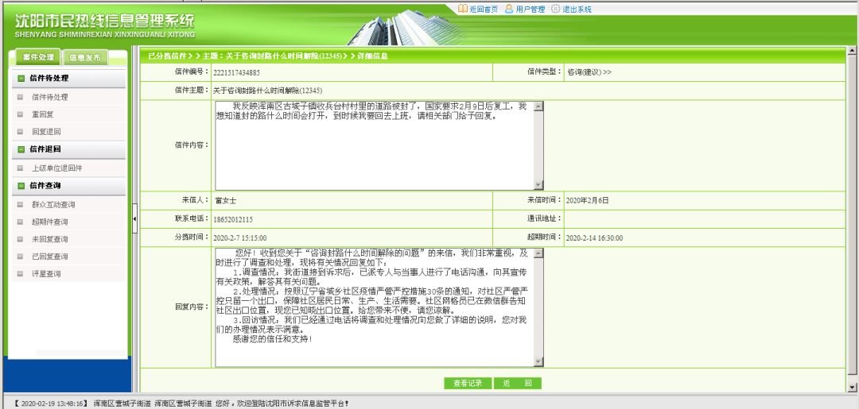Click the bullet icon beside 评星查询
This screenshot has height=409, width=859.
pos(20,274)
